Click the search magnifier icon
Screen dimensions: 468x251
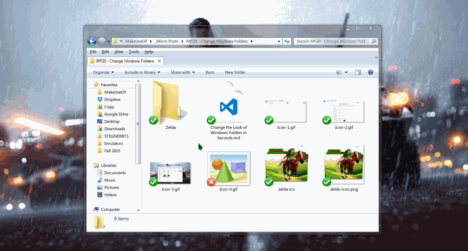(374, 41)
